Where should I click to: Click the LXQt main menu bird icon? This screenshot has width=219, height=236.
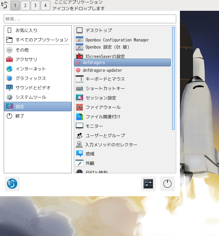(5, 5)
